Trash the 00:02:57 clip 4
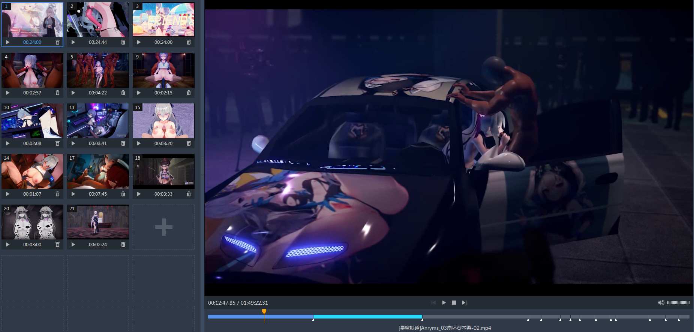The height and width of the screenshot is (332, 694). 57,93
